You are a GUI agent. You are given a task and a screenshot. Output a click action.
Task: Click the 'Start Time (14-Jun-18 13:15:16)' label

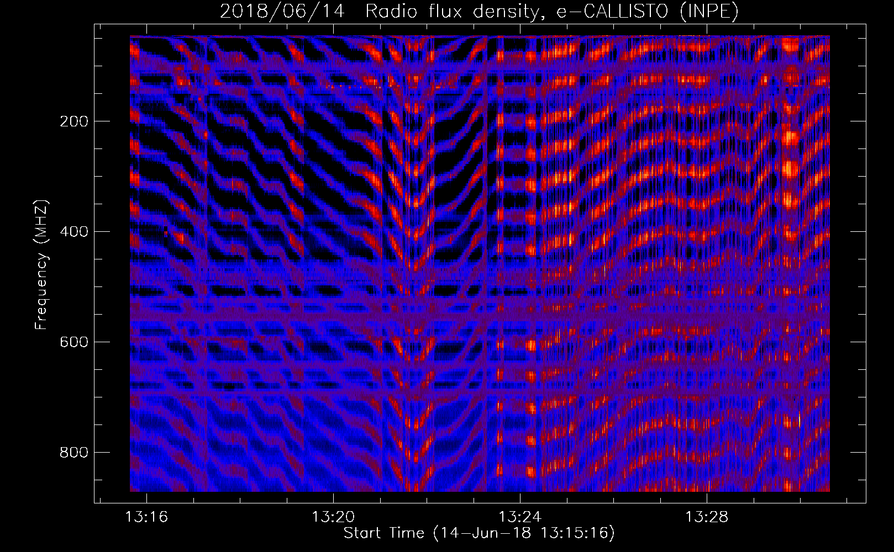pyautogui.click(x=479, y=533)
